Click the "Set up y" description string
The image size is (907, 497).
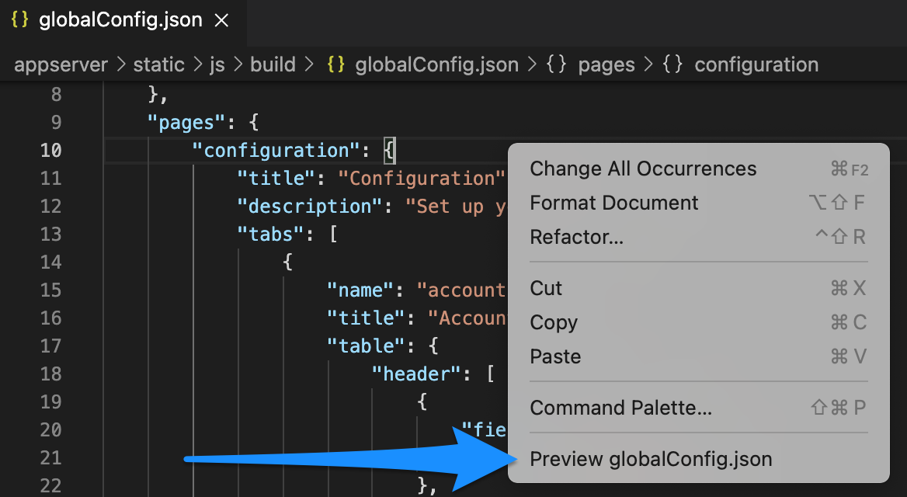[455, 207]
